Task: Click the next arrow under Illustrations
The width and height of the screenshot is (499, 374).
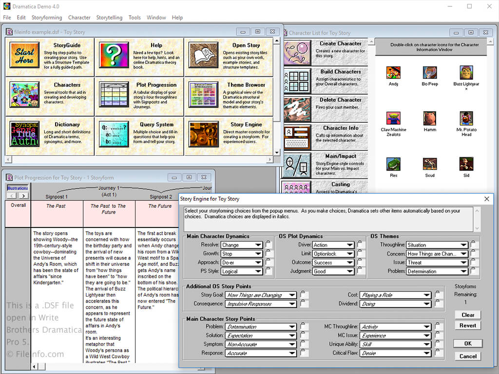Action: [x=23, y=196]
